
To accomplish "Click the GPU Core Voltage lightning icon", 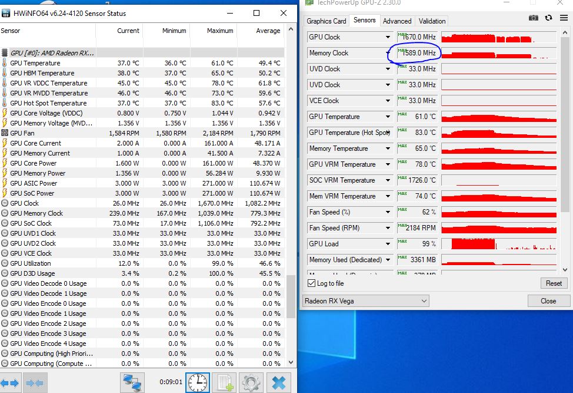I will point(4,113).
